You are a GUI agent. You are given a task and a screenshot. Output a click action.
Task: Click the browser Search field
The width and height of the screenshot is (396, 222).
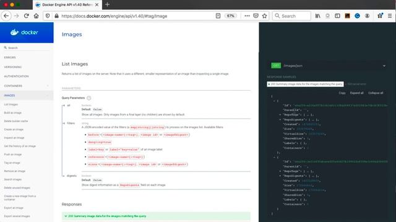click(291, 16)
